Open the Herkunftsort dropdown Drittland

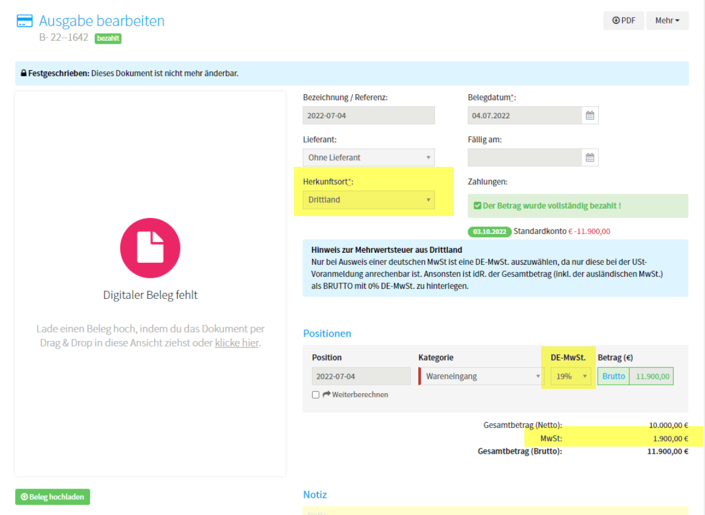coord(368,200)
